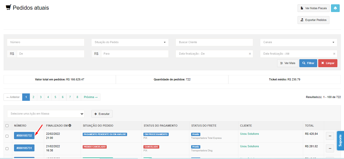This screenshot has height=159, width=344.
Task: Click the Valor total em pedidos summary
Action: tap(59, 79)
